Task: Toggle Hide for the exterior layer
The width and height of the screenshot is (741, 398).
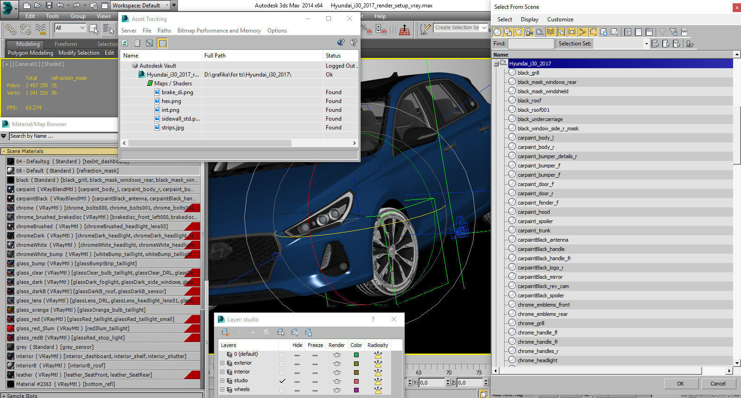Action: click(x=297, y=364)
